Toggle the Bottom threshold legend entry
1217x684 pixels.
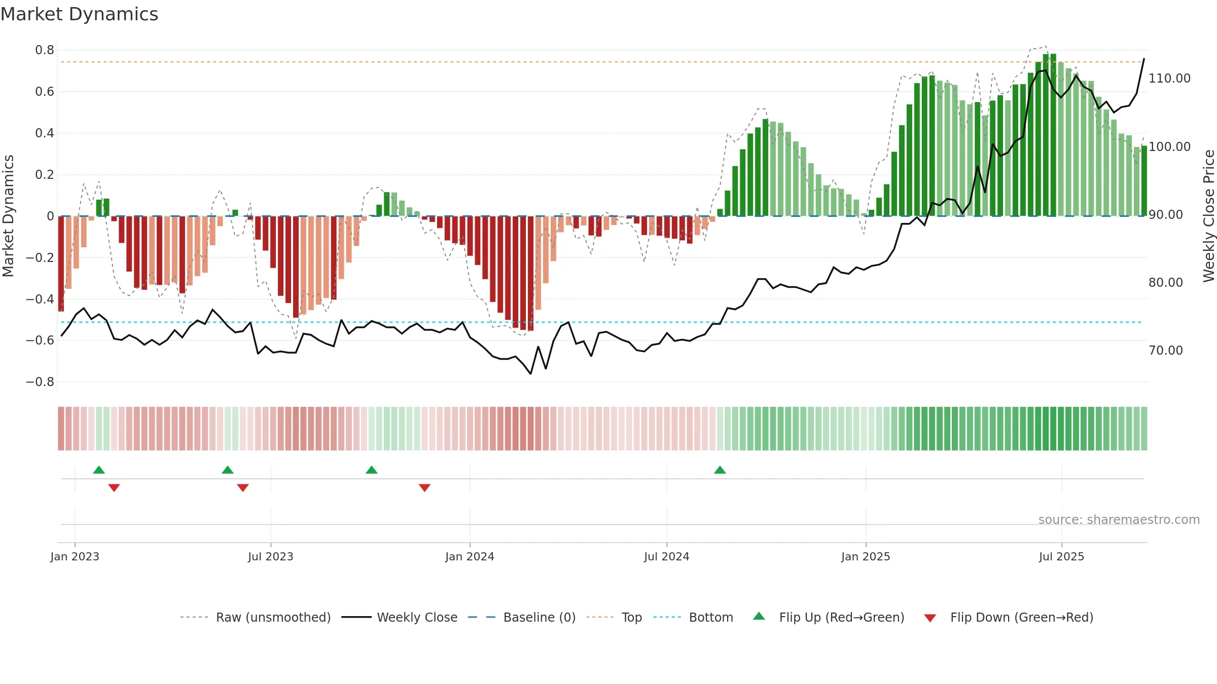(x=693, y=617)
